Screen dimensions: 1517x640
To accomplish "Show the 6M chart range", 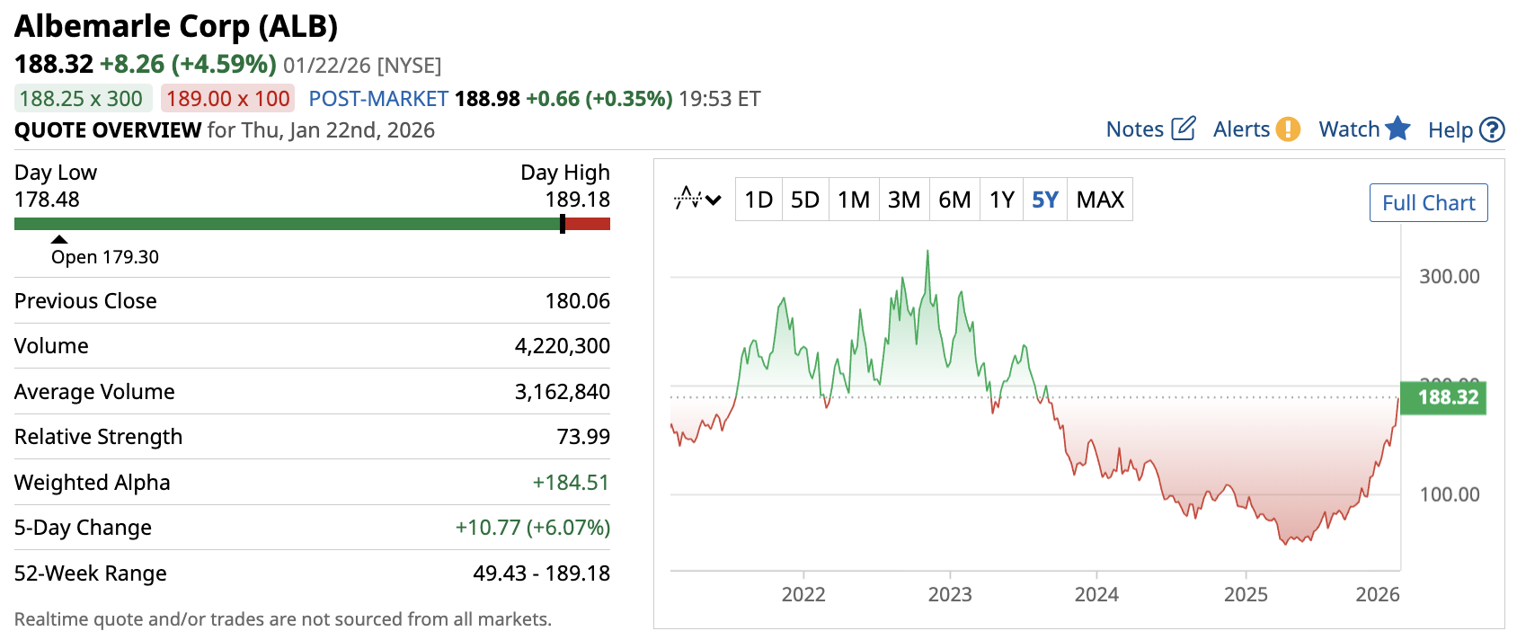I will point(954,200).
